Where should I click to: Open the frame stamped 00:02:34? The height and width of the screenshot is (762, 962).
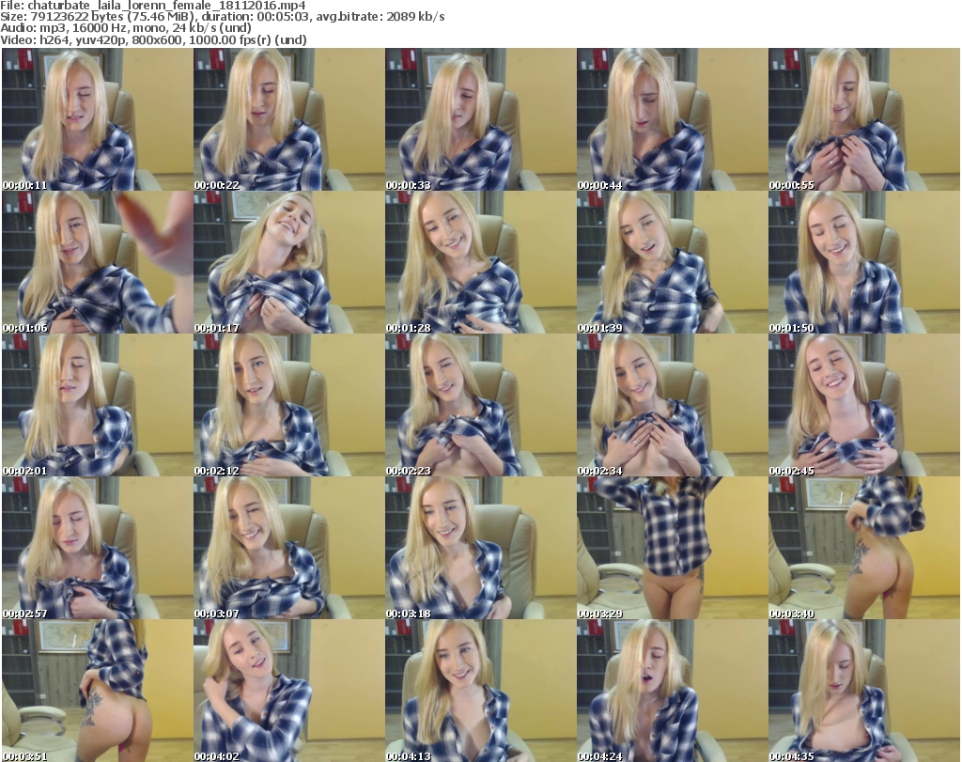click(x=672, y=406)
